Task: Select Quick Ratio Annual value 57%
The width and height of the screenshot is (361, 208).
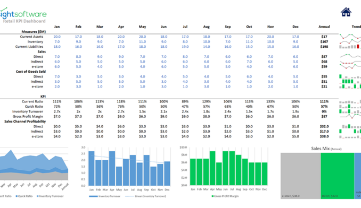Action: point(324,107)
